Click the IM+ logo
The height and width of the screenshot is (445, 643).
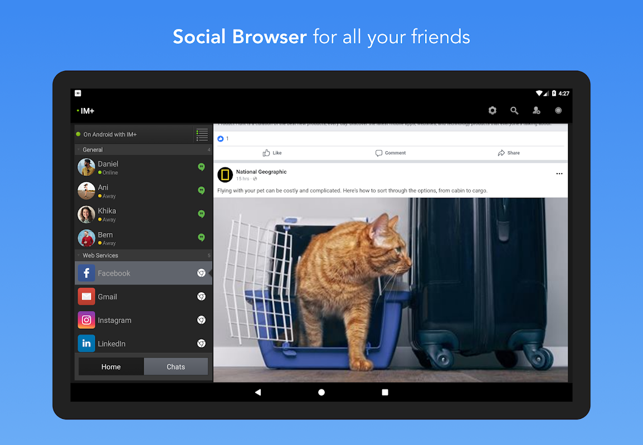[85, 111]
